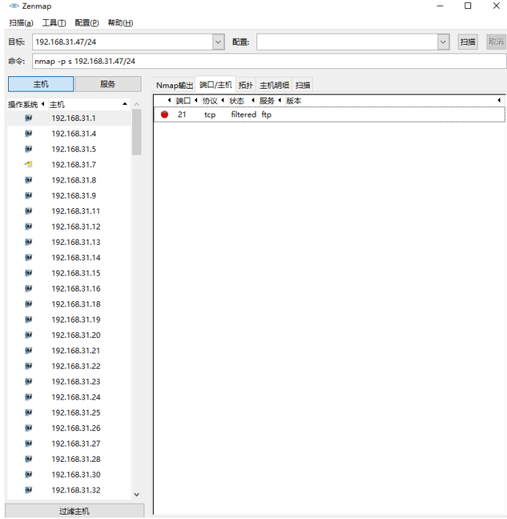The image size is (507, 519).
Task: Switch to the Nmap输出 tab
Action: [x=174, y=85]
